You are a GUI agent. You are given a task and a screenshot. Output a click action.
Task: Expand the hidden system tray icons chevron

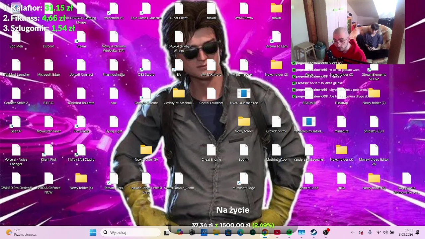352,232
